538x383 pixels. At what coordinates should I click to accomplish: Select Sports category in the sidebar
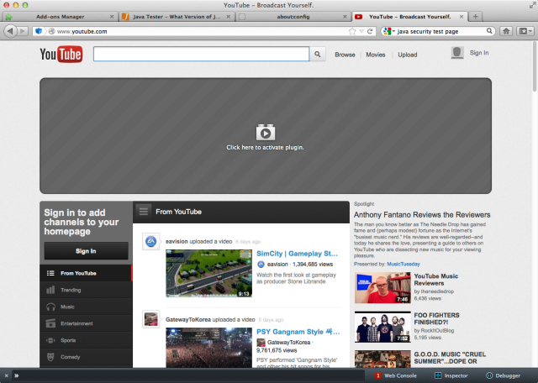86,340
